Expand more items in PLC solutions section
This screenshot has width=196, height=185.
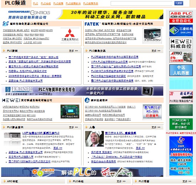(x=156, y=51)
